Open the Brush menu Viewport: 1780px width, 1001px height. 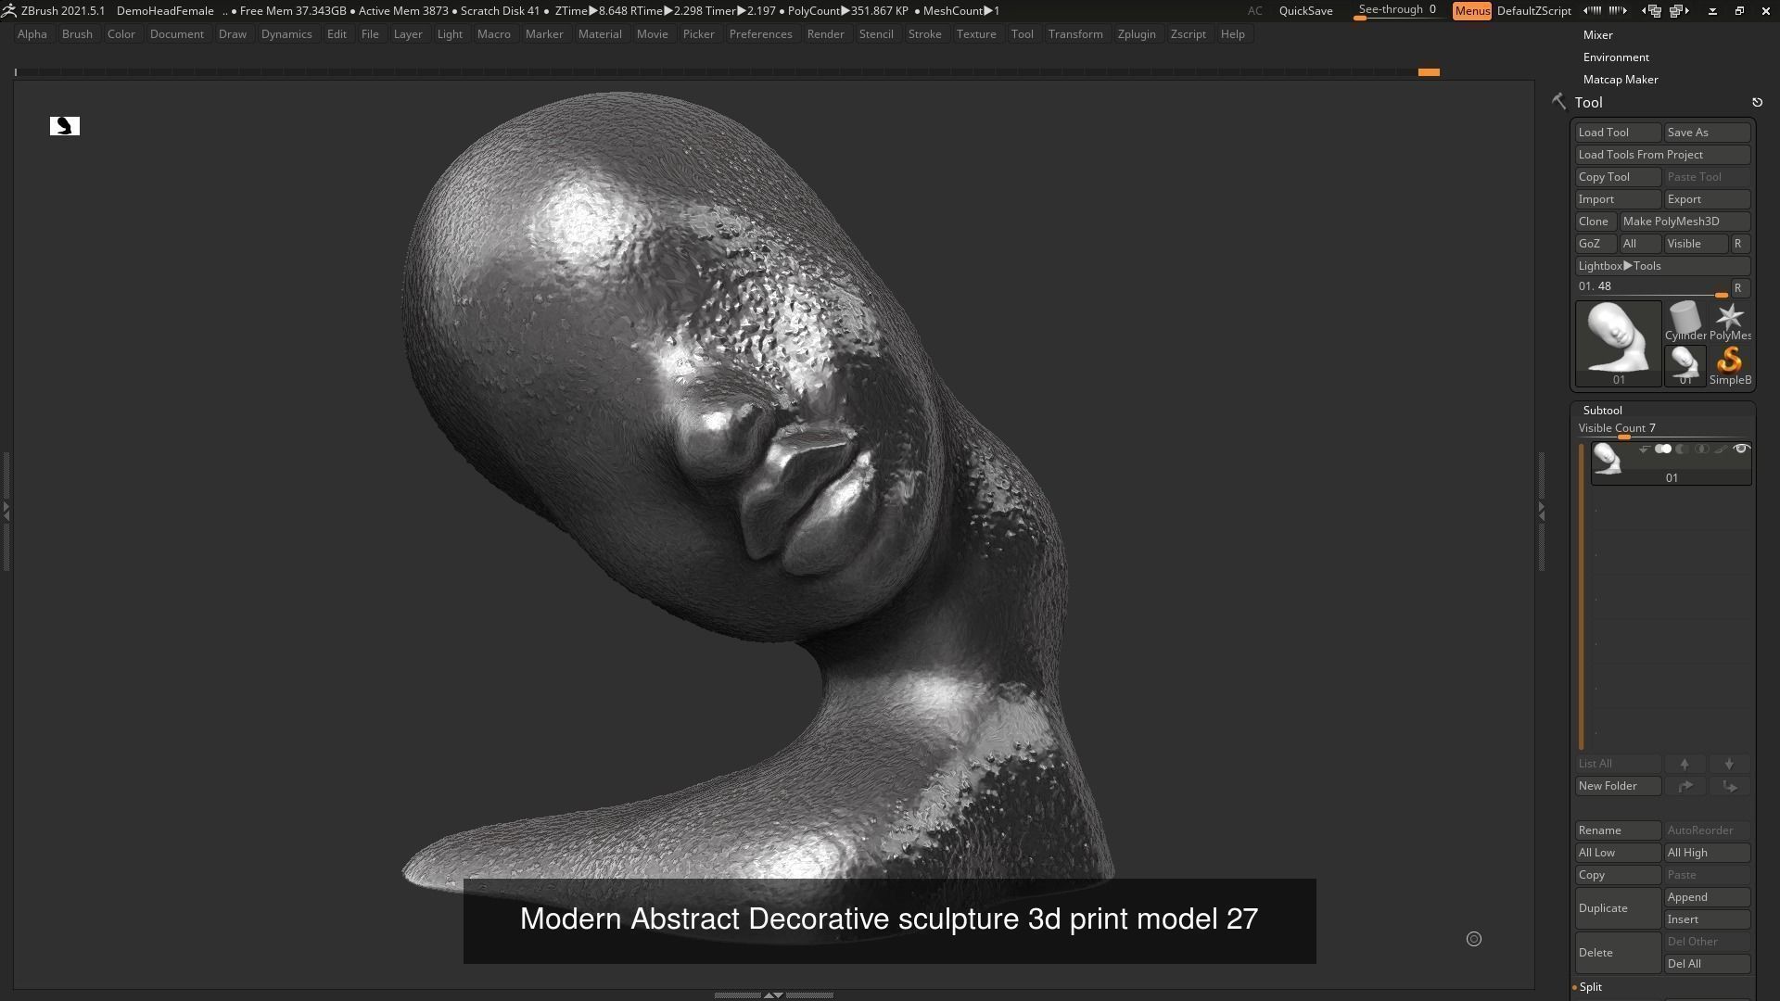coord(77,34)
